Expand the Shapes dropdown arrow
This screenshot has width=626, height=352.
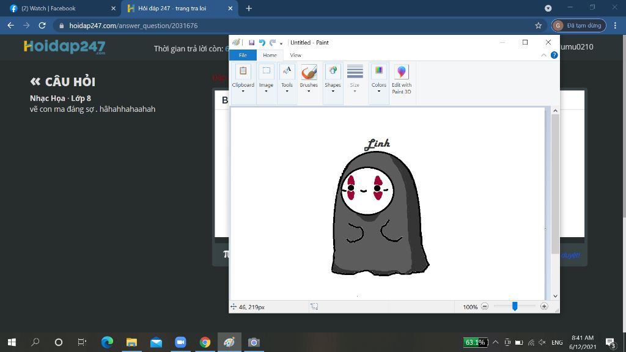333,92
